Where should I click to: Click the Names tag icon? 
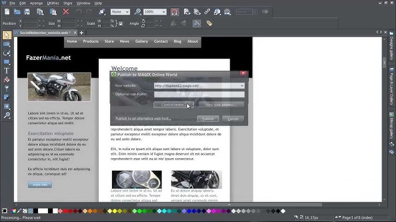pyautogui.click(x=209, y=24)
